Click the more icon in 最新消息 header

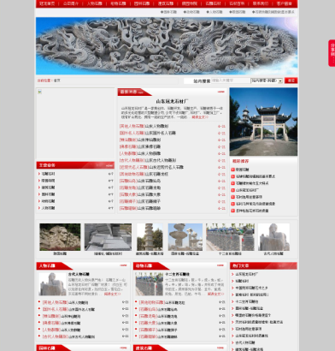[x=221, y=92]
